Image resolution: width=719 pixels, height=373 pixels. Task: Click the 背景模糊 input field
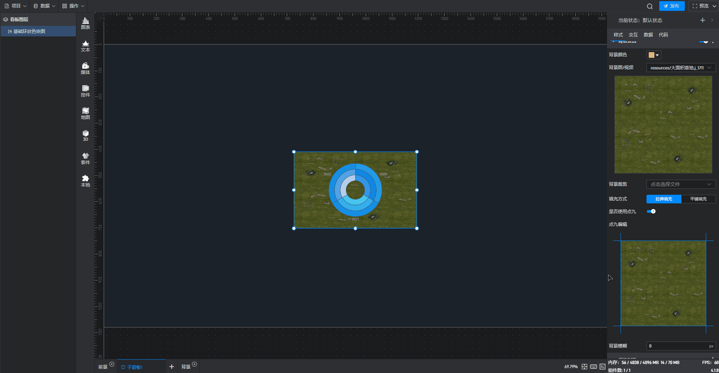(677, 346)
